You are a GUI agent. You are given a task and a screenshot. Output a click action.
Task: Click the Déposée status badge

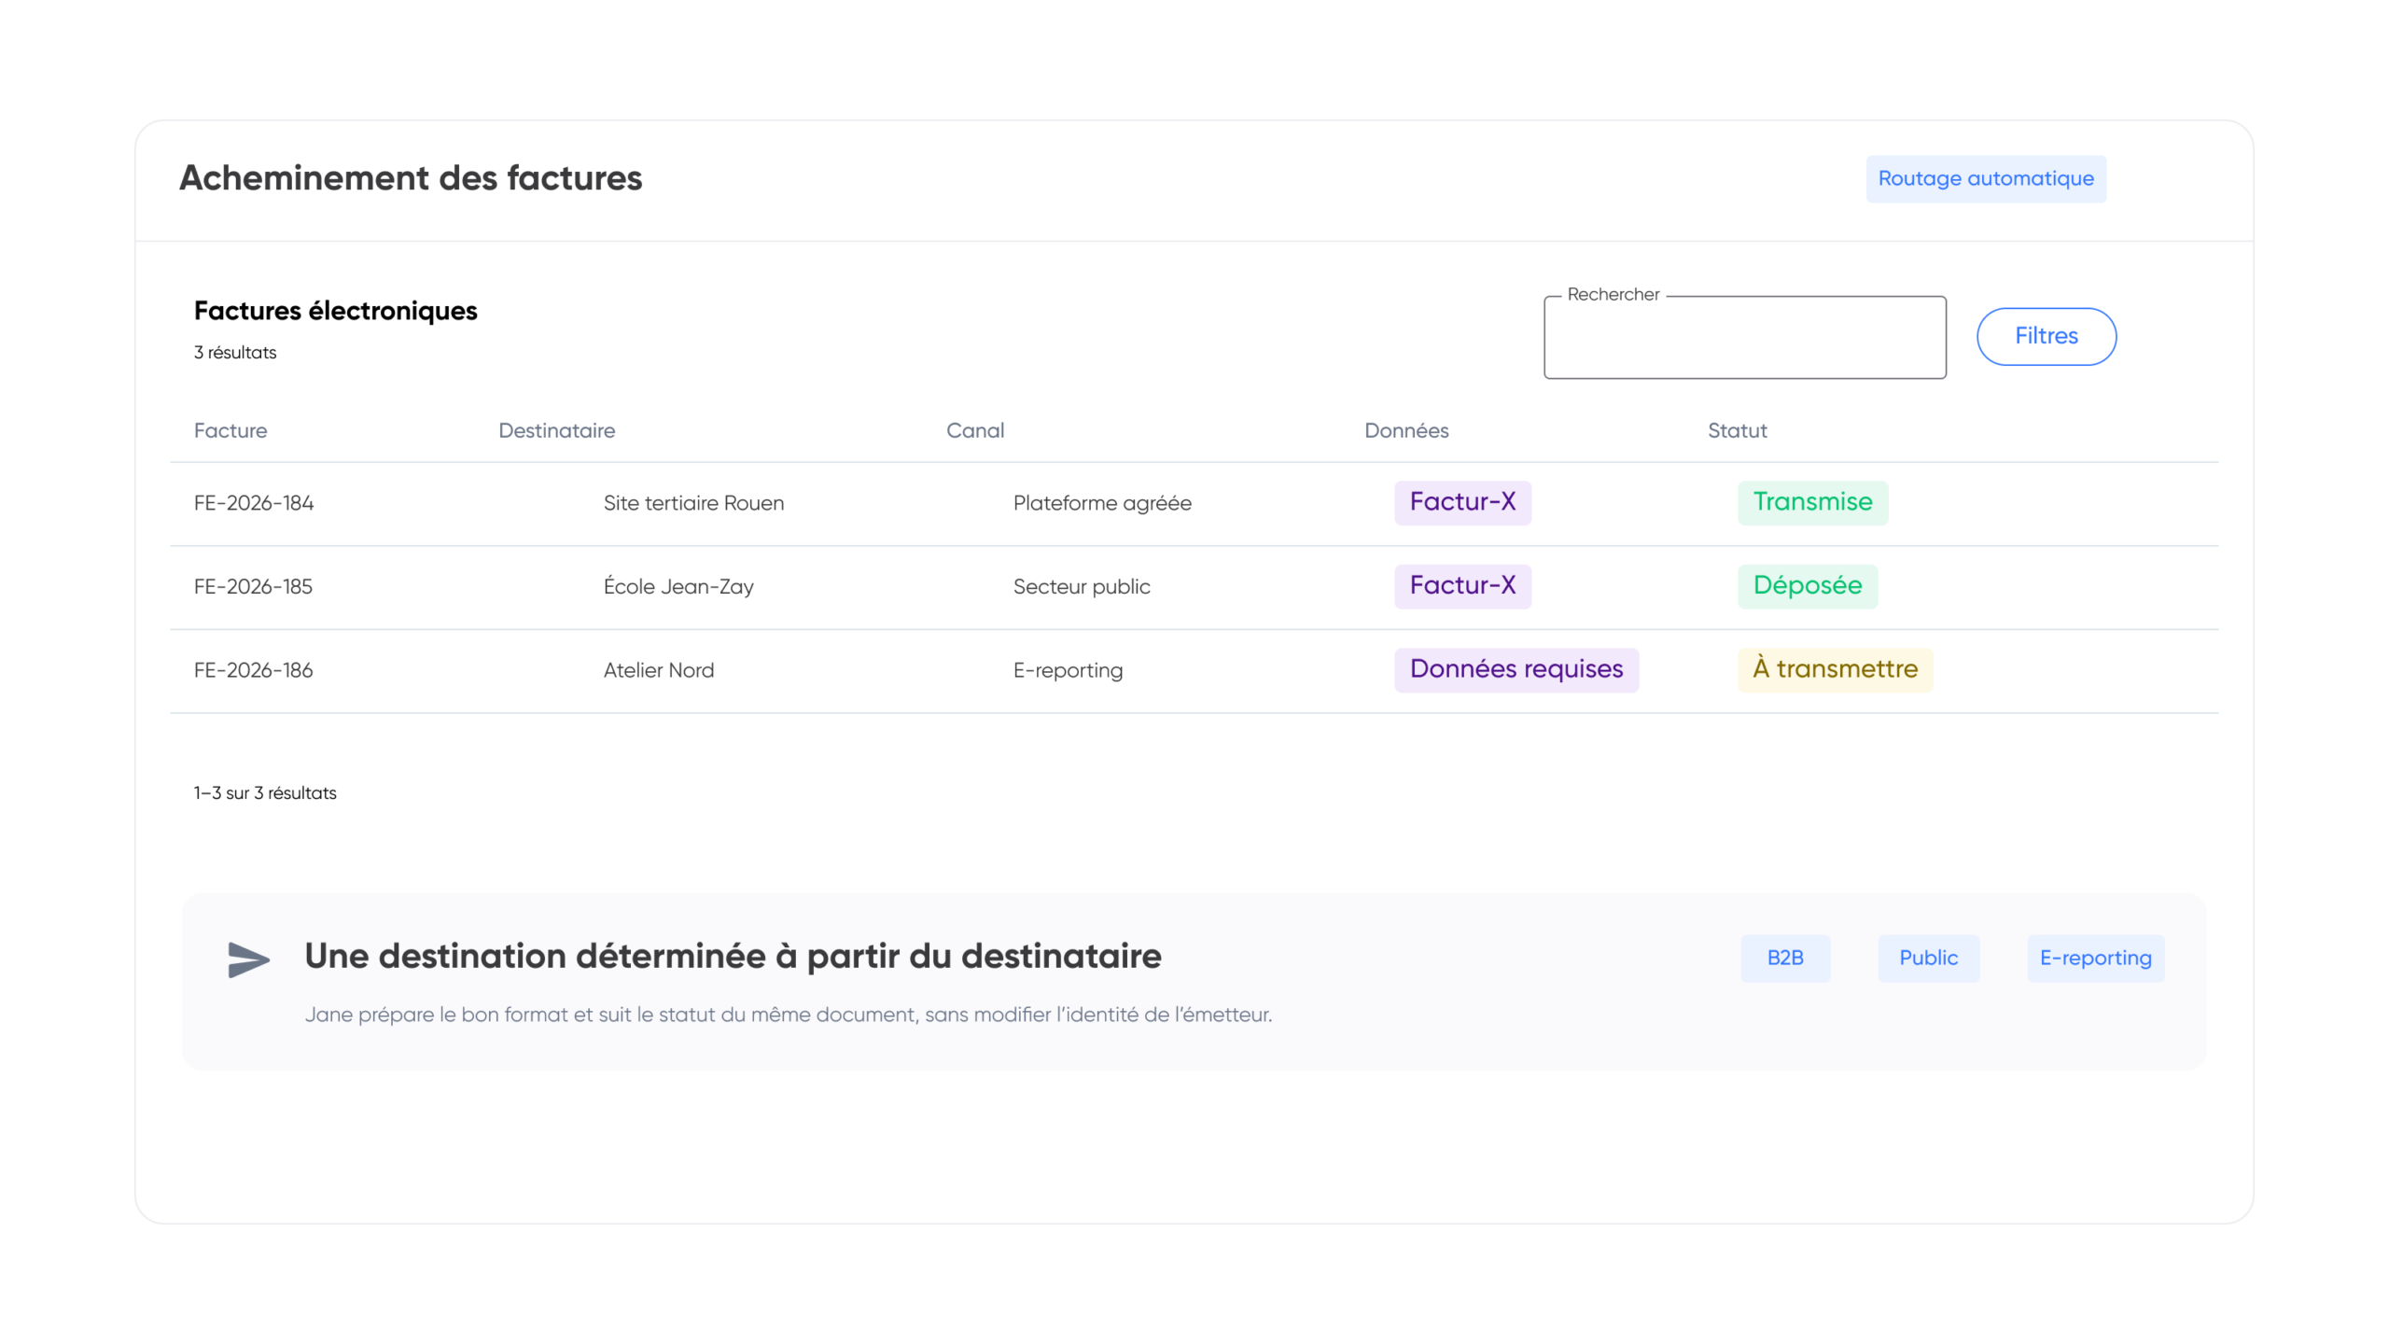(1807, 586)
